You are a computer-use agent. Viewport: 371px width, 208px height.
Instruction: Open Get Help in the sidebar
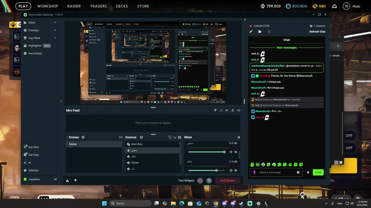click(x=33, y=155)
